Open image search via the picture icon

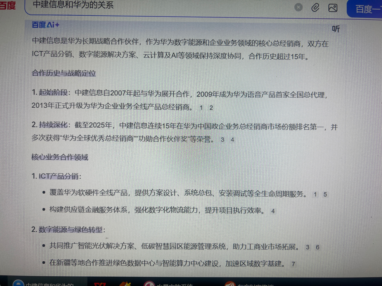333,8
